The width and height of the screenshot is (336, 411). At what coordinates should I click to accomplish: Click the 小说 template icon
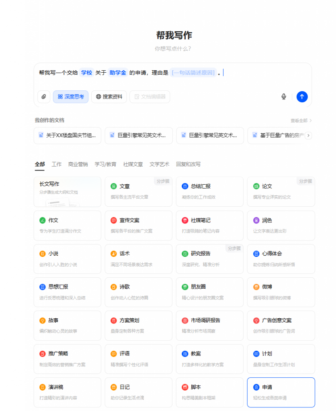[x=43, y=254]
